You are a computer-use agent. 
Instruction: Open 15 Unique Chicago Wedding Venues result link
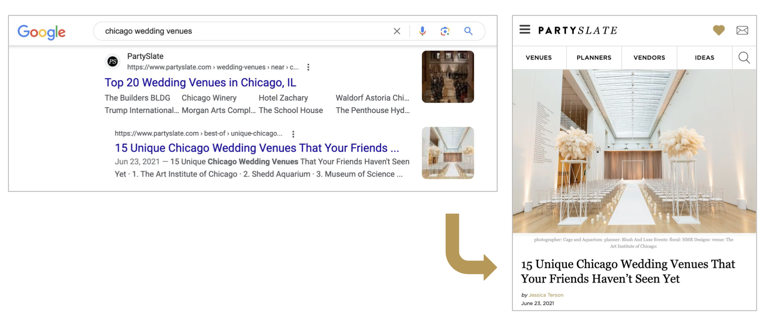tap(257, 148)
